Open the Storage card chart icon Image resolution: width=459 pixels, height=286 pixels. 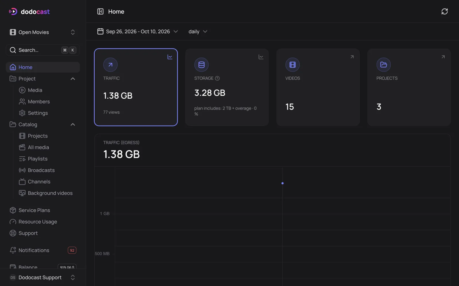(261, 57)
